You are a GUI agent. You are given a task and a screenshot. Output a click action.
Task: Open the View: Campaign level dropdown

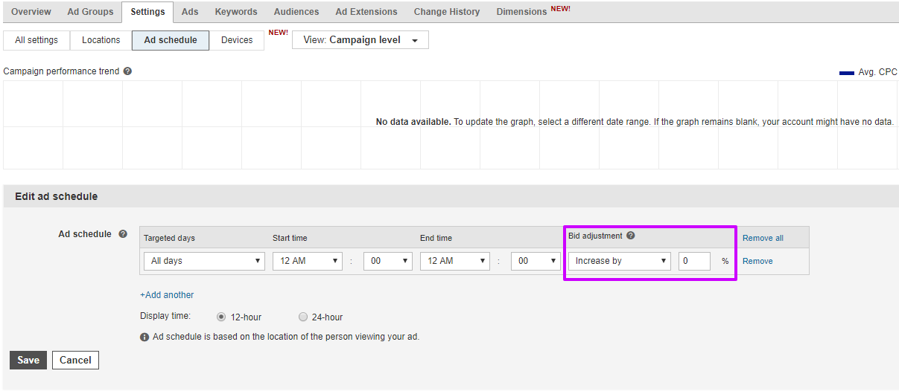[x=360, y=40]
